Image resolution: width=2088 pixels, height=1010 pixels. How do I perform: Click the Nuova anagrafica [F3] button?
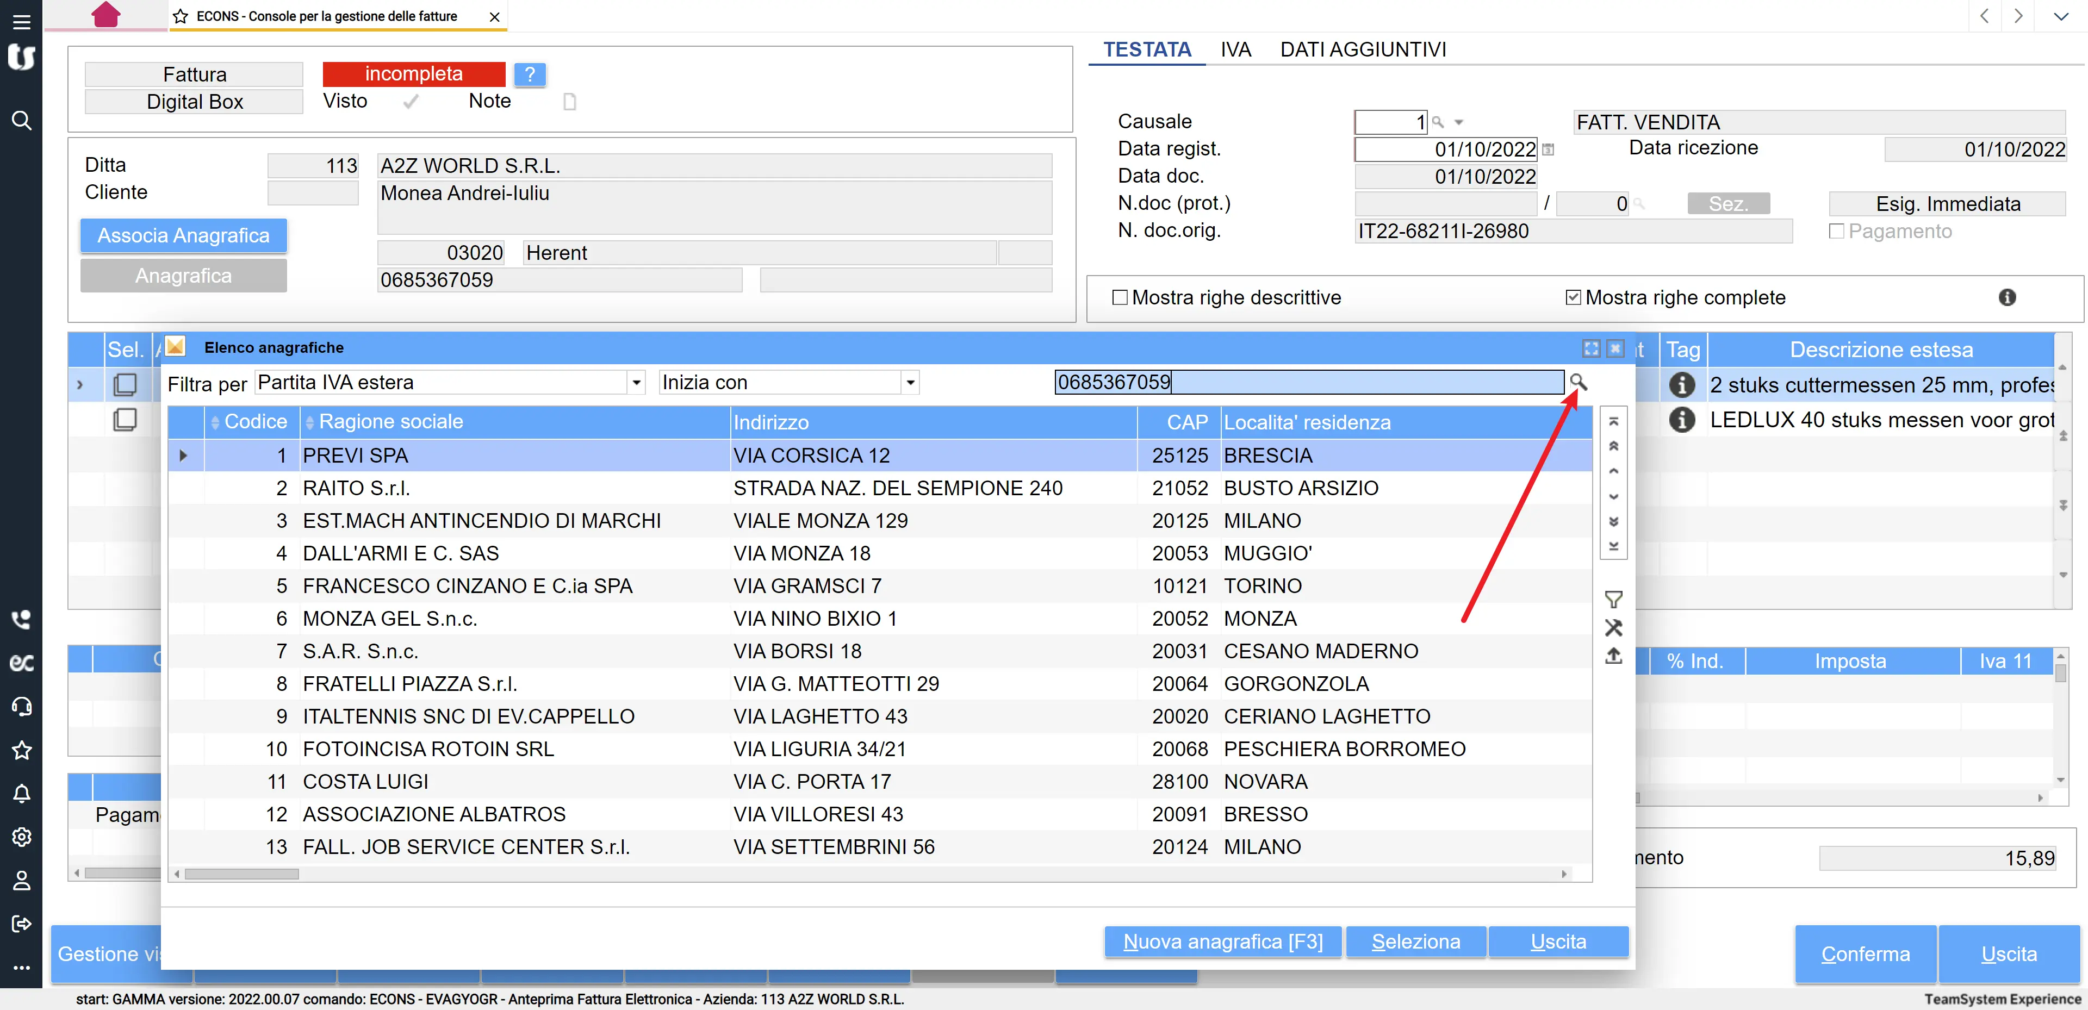1222,942
